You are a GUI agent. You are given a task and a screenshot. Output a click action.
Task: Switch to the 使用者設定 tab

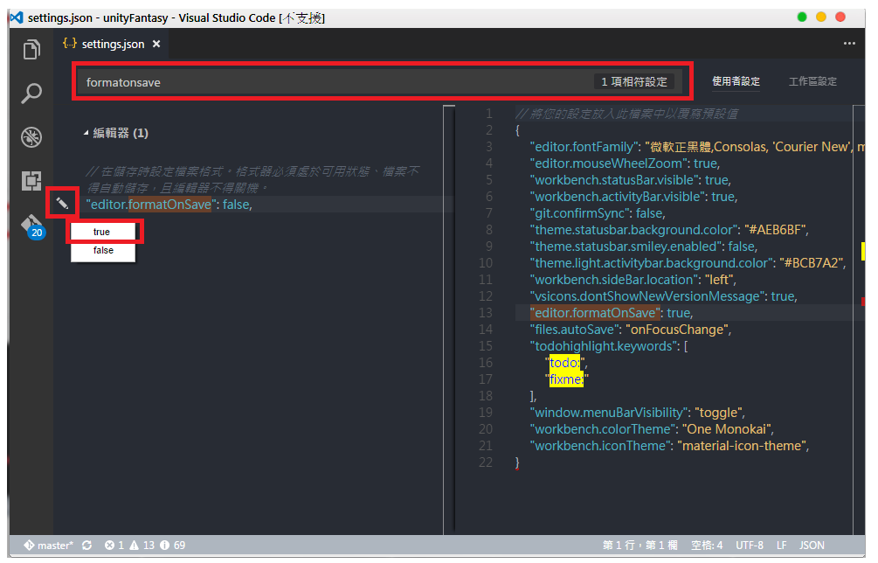coord(736,82)
